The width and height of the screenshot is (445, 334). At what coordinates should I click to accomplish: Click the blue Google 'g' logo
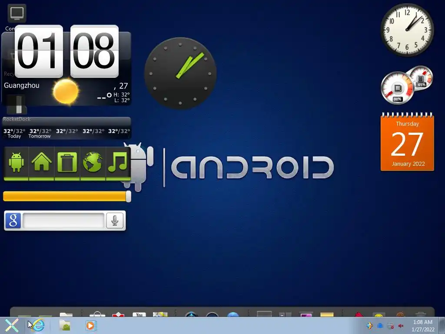pos(13,220)
